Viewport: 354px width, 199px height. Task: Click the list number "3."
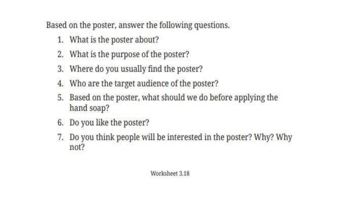[61, 69]
